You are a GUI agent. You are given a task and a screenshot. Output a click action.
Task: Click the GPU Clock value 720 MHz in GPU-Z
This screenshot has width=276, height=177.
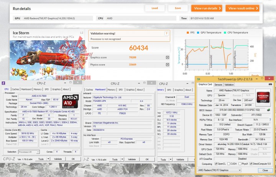220,149
